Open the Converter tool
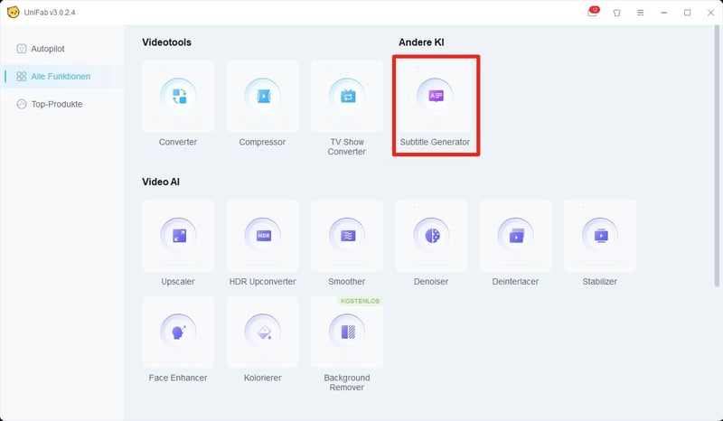This screenshot has height=421, width=723. [178, 97]
